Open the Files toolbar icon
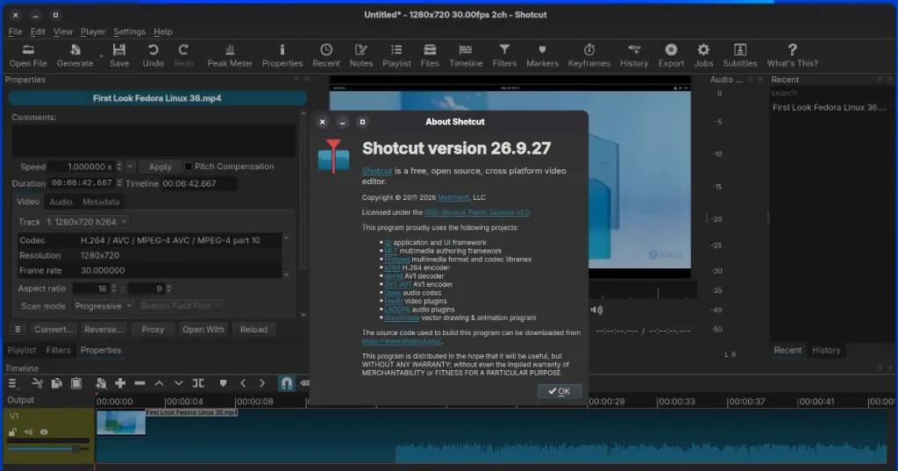898x471 pixels. click(x=430, y=50)
